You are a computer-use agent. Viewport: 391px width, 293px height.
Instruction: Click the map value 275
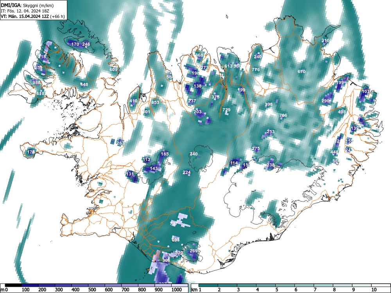[x=256, y=148]
